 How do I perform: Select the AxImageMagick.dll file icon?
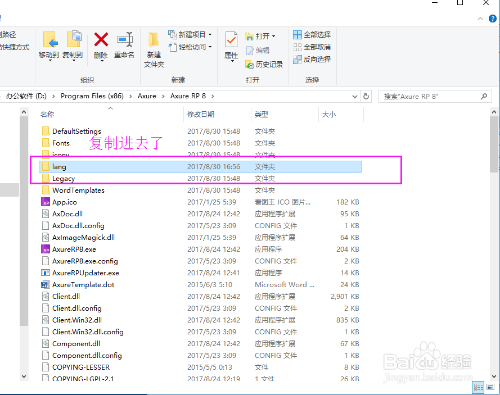point(46,237)
